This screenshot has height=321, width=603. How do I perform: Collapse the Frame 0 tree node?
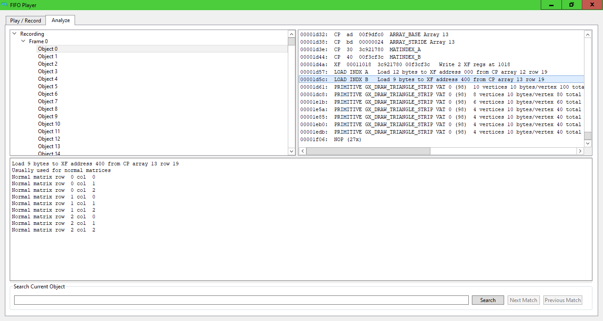23,41
